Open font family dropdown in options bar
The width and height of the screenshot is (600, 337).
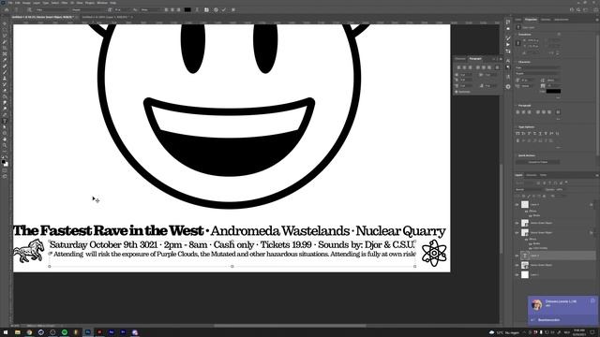click(53, 9)
